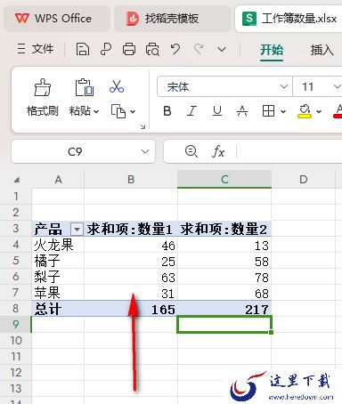The image size is (342, 404).
Task: Switch to the 开始 ribbon tab
Action: pos(272,50)
